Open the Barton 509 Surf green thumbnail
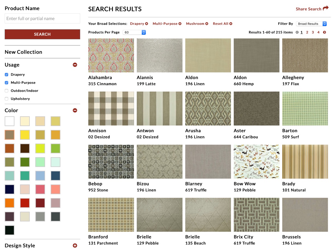334x251 pixels. point(305,109)
